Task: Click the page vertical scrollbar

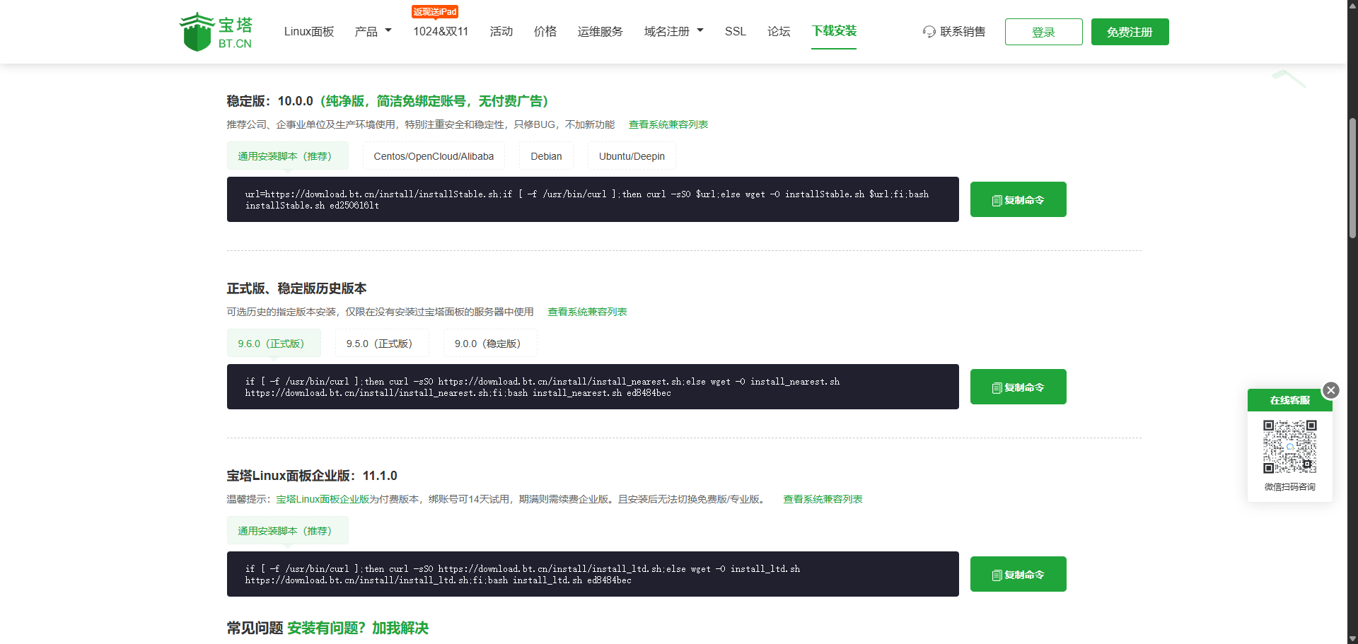Action: coord(1352,177)
